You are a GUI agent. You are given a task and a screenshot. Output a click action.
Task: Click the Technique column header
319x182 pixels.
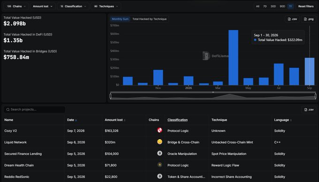[x=219, y=120]
